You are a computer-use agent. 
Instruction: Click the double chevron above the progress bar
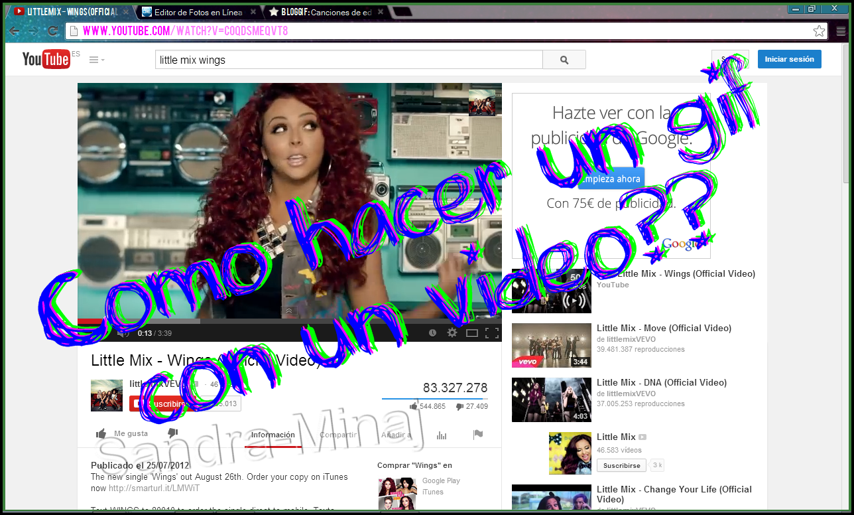[289, 311]
